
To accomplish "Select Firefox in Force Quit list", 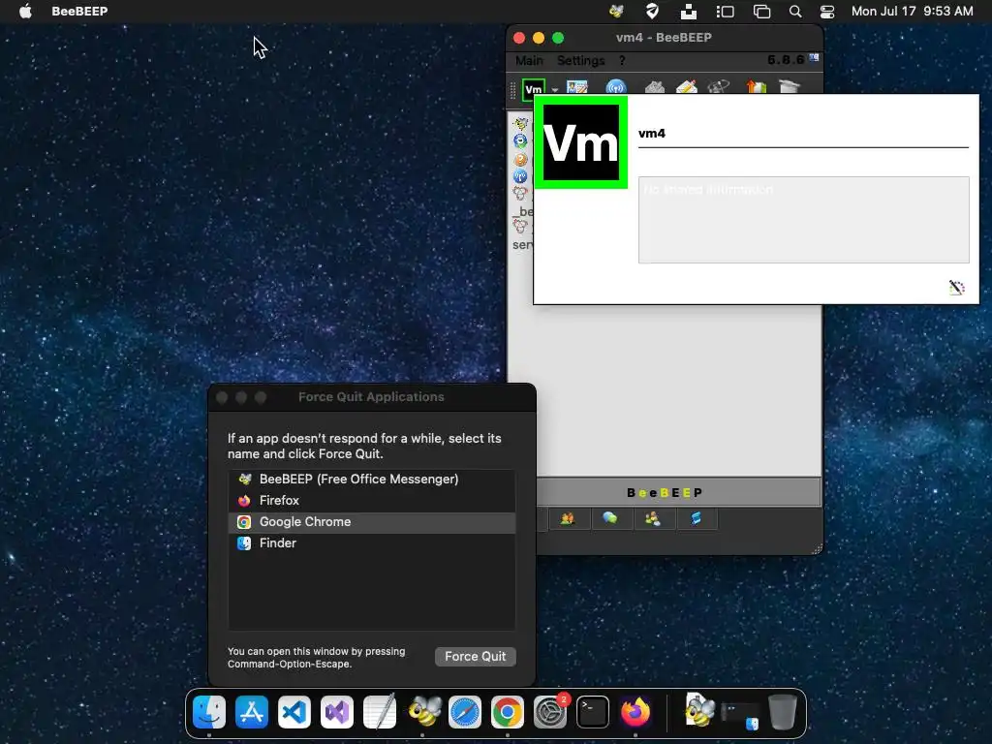I will [371, 501].
